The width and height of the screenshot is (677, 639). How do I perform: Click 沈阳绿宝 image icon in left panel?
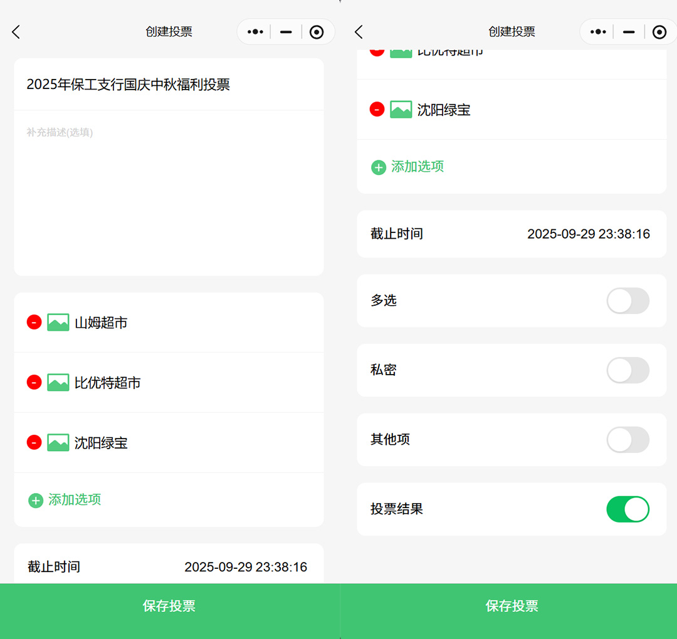click(58, 443)
